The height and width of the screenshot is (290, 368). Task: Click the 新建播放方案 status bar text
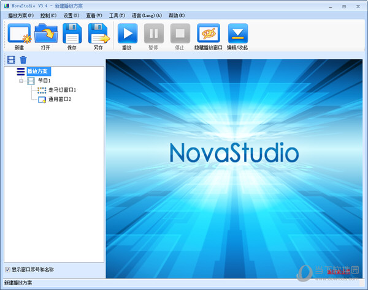tap(18, 283)
